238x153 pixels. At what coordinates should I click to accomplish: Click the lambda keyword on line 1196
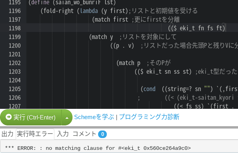tap(89, 11)
